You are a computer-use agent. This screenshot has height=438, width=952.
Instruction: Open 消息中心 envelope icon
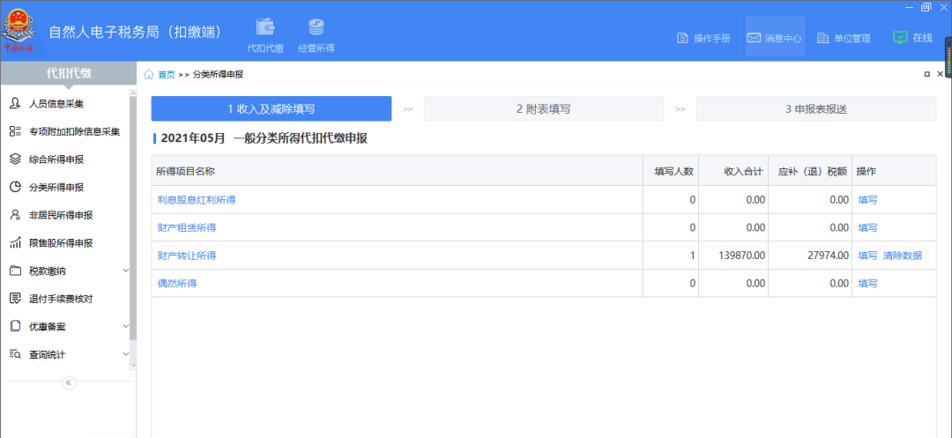click(754, 38)
